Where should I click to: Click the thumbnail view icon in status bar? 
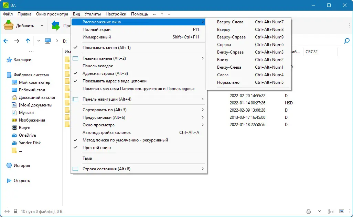[342, 212]
